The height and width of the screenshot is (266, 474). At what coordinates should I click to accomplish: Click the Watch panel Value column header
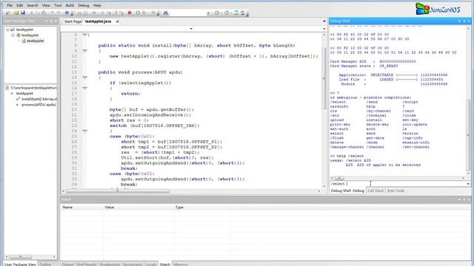click(138, 207)
